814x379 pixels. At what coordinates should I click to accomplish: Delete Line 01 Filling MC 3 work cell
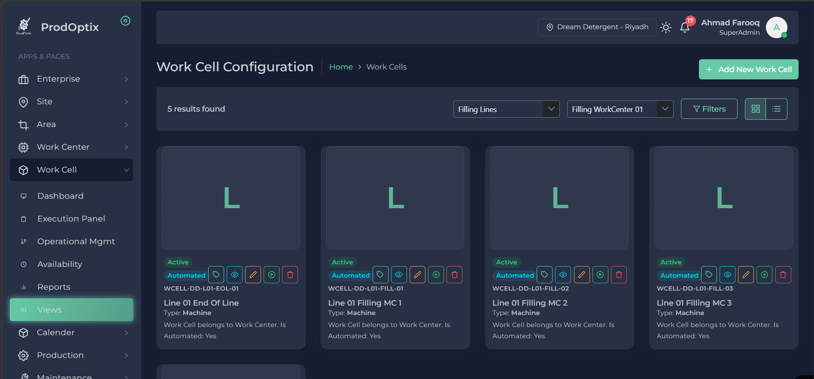pyautogui.click(x=783, y=275)
